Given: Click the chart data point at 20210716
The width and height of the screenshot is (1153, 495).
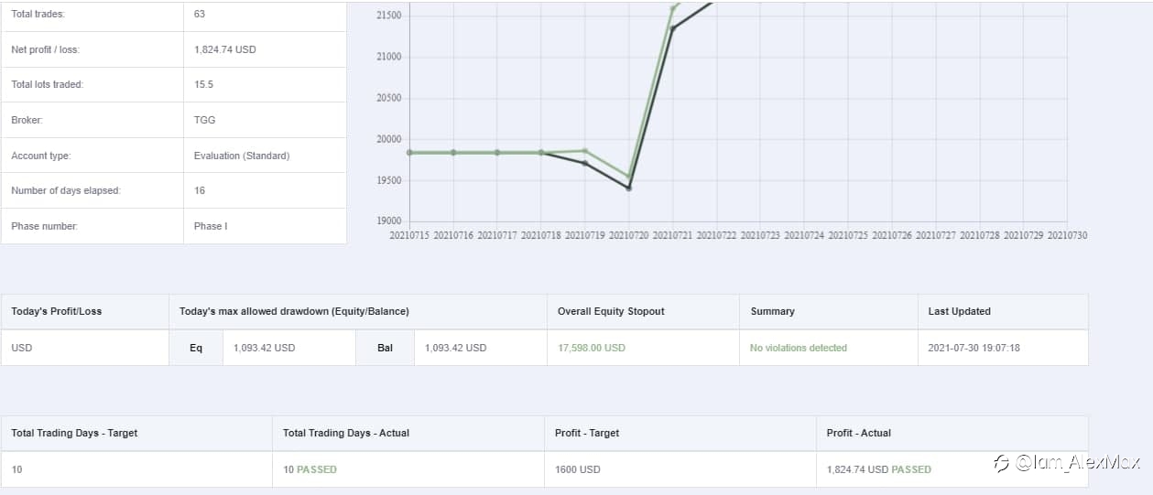Looking at the screenshot, I should (453, 153).
